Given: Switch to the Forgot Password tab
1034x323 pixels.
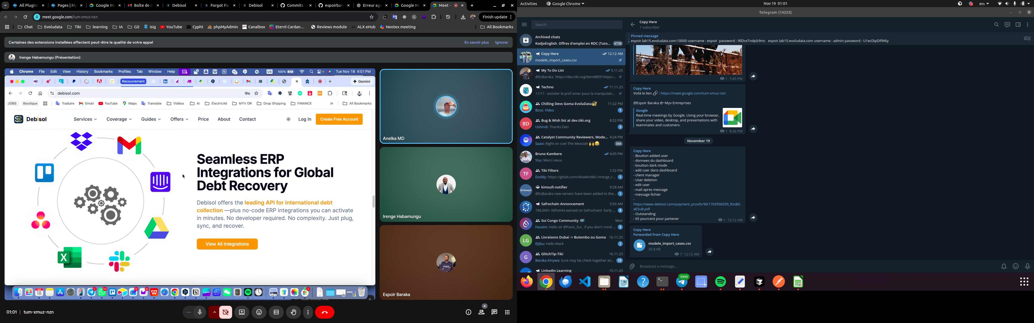Looking at the screenshot, I should tap(220, 6).
